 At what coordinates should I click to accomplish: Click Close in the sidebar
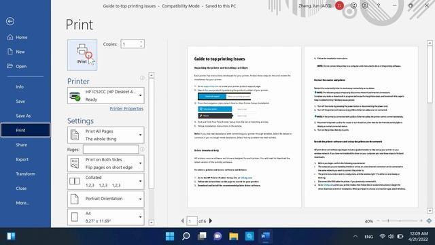pos(25,189)
